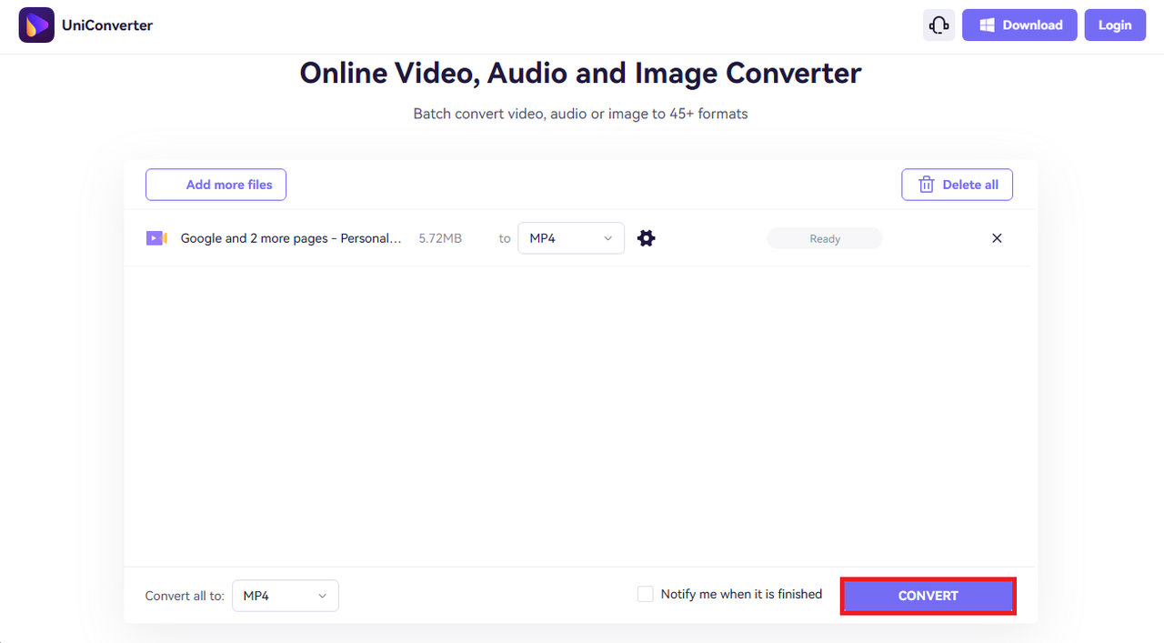Click the file name 'Google and 2 more pages - Personal...'

pyautogui.click(x=291, y=238)
